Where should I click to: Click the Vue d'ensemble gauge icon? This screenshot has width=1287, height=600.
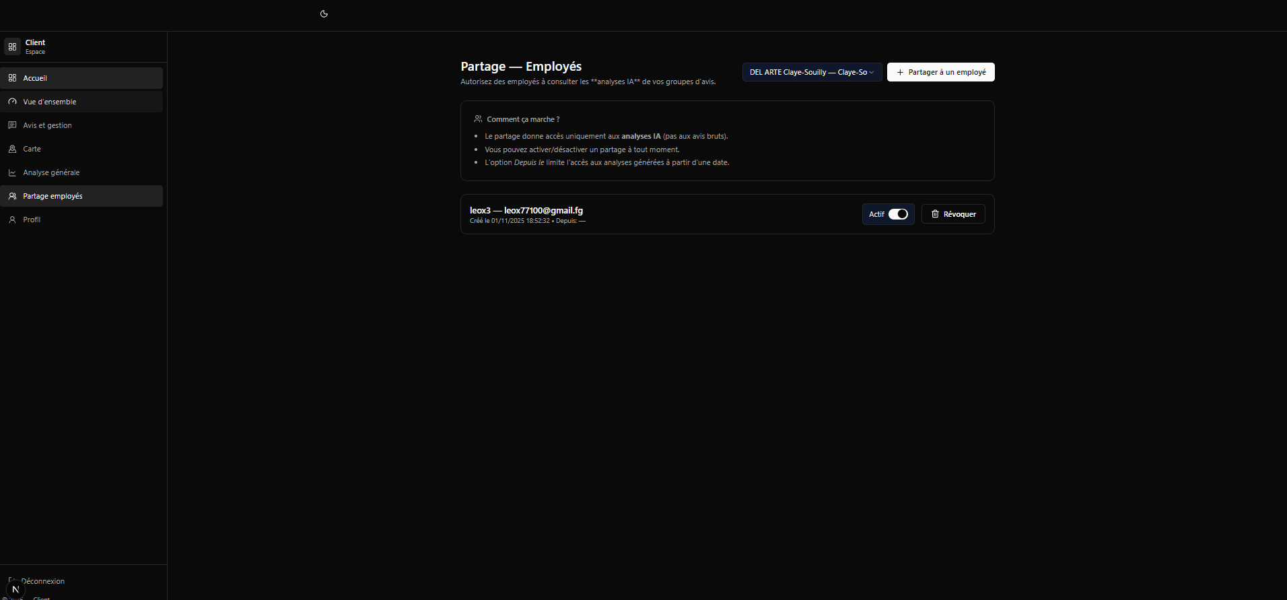pyautogui.click(x=12, y=102)
